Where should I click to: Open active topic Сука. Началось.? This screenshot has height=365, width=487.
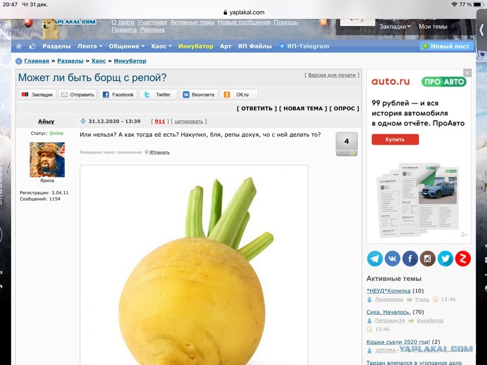pyautogui.click(x=388, y=312)
